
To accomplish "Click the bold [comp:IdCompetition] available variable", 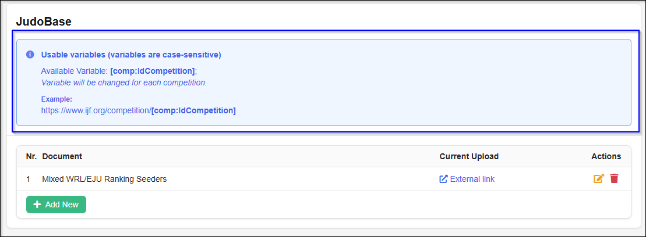I will tap(152, 71).
